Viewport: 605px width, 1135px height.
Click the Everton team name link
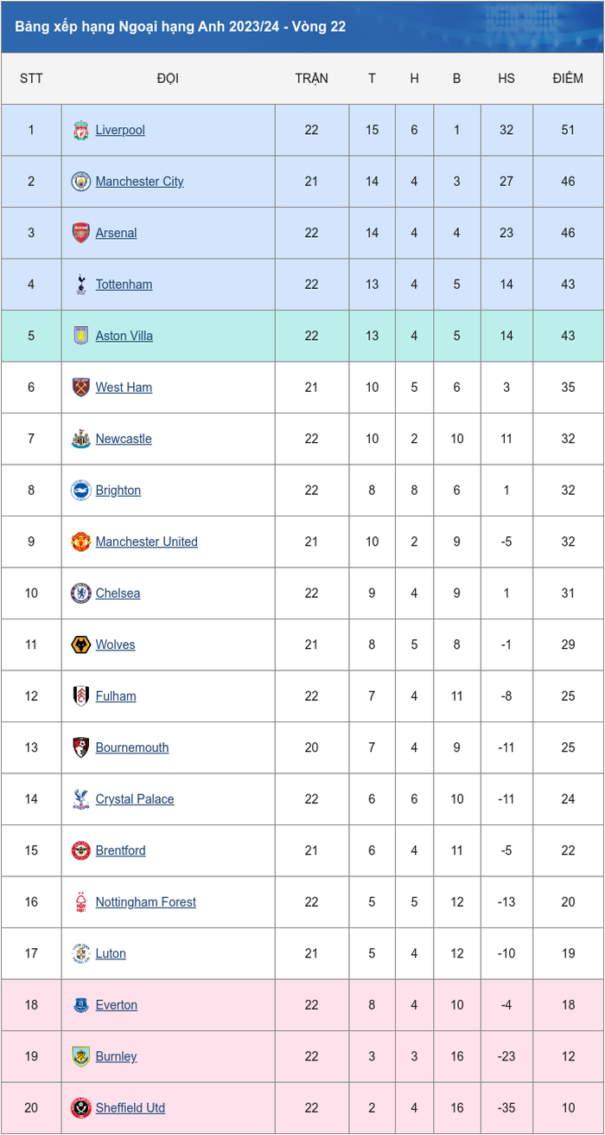[117, 1005]
